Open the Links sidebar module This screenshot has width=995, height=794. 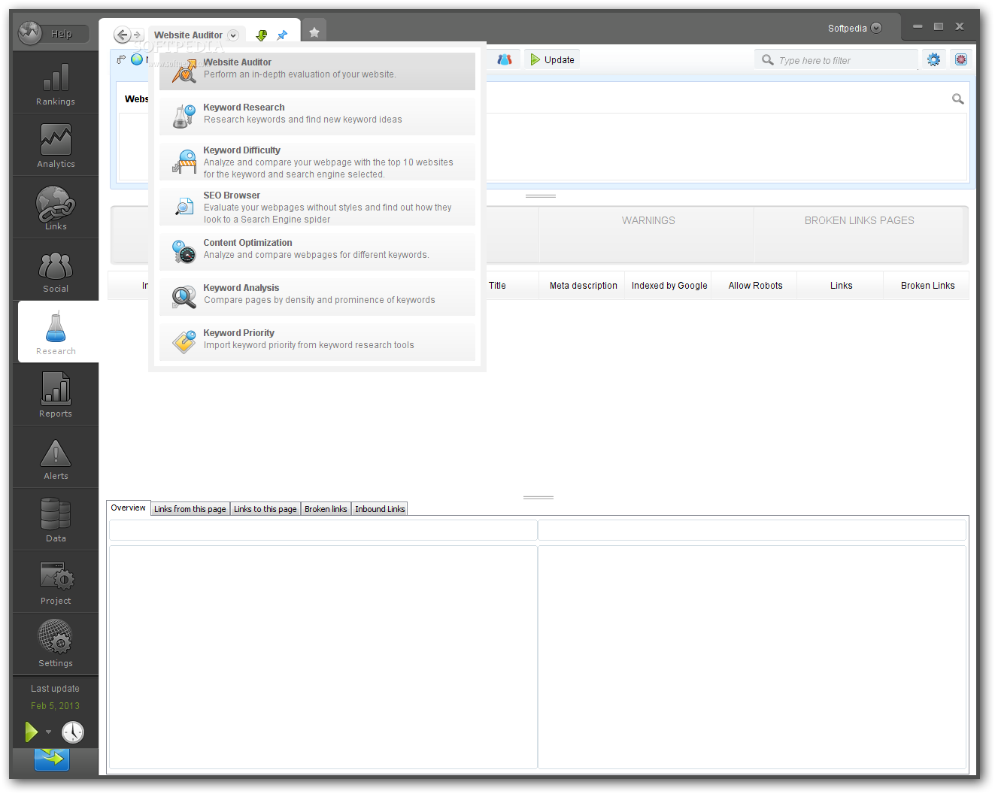[x=56, y=208]
